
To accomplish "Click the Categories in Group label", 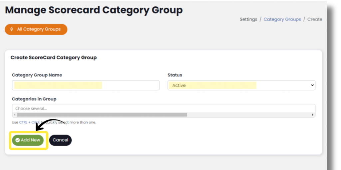I will [34, 99].
